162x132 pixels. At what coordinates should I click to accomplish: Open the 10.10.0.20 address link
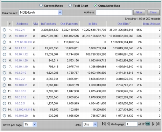21,116
